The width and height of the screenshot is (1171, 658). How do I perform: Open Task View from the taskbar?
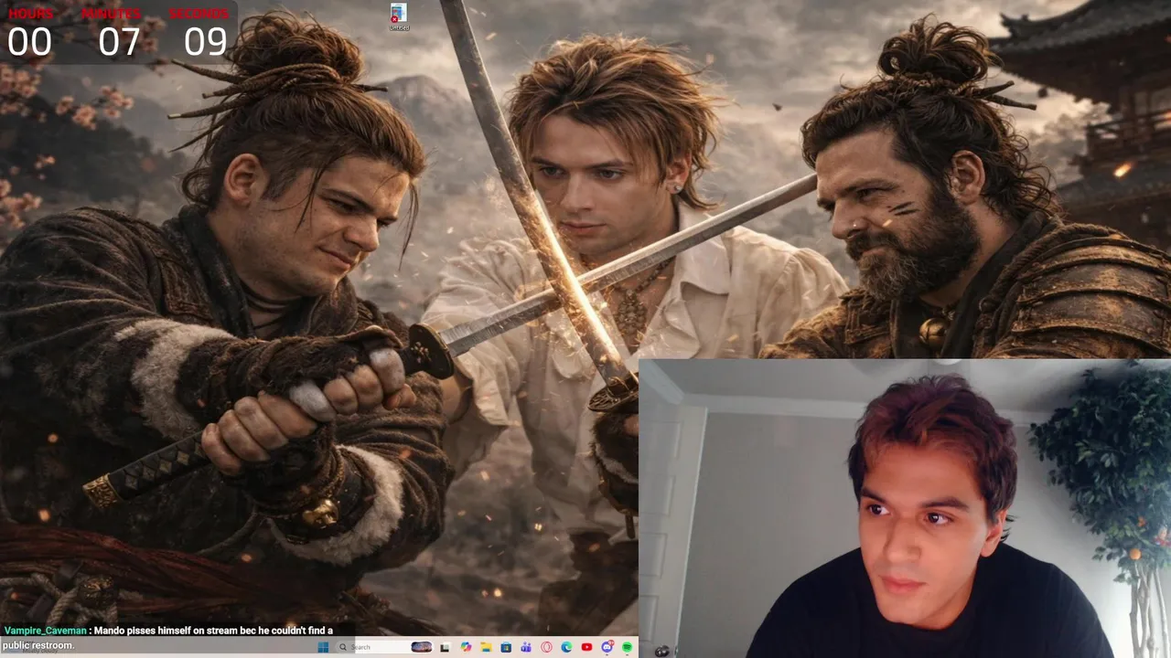click(x=445, y=647)
